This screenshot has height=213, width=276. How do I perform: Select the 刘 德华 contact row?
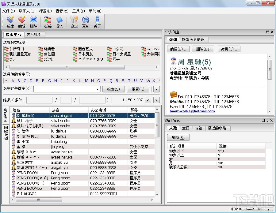pos(82,131)
